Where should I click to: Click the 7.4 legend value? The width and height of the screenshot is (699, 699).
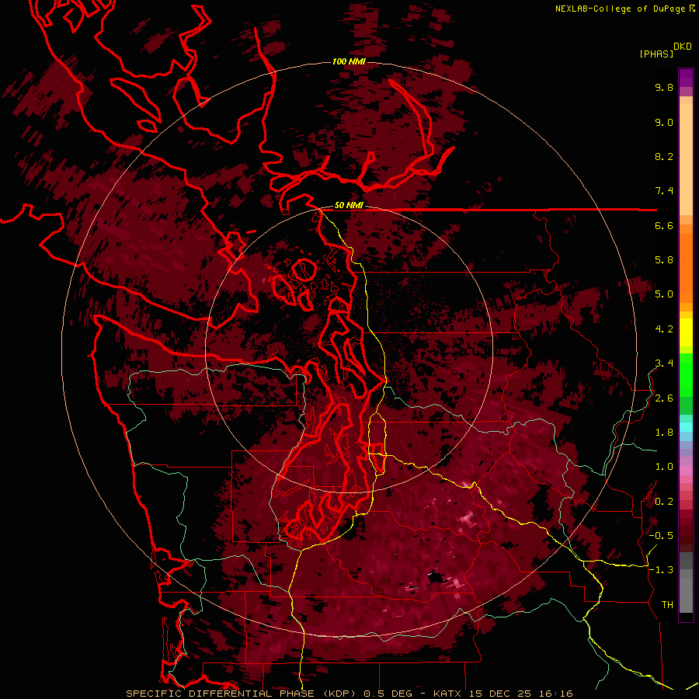click(664, 191)
